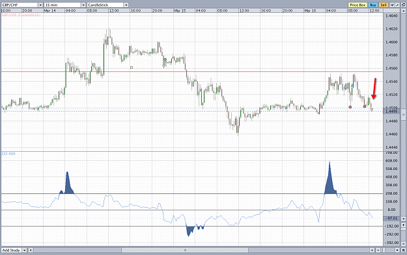Click the -97.01 current CCI value label
Screen dimensions: 407x255
[391, 219]
